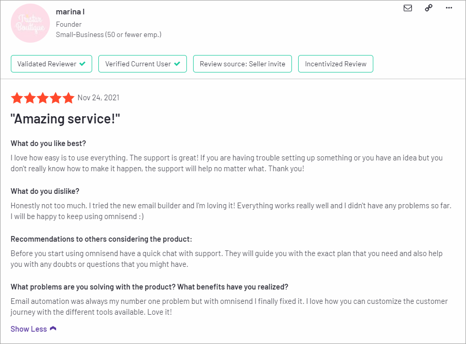Click the Incentivized Review badge
Image resolution: width=466 pixels, height=344 pixels.
point(336,64)
